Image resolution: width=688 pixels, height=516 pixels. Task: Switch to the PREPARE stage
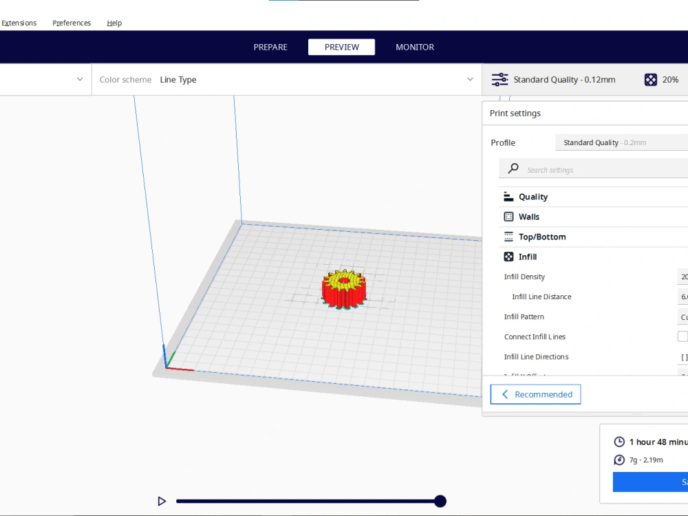[x=270, y=47]
